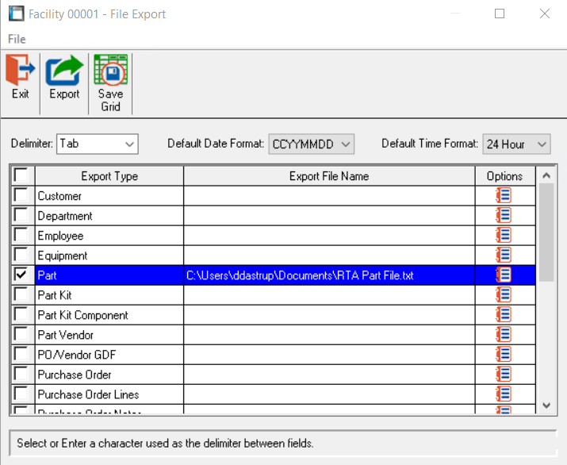Open options icon for Part row

[504, 275]
